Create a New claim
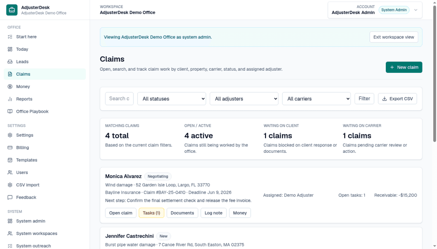The image size is (437, 249). pos(404,67)
